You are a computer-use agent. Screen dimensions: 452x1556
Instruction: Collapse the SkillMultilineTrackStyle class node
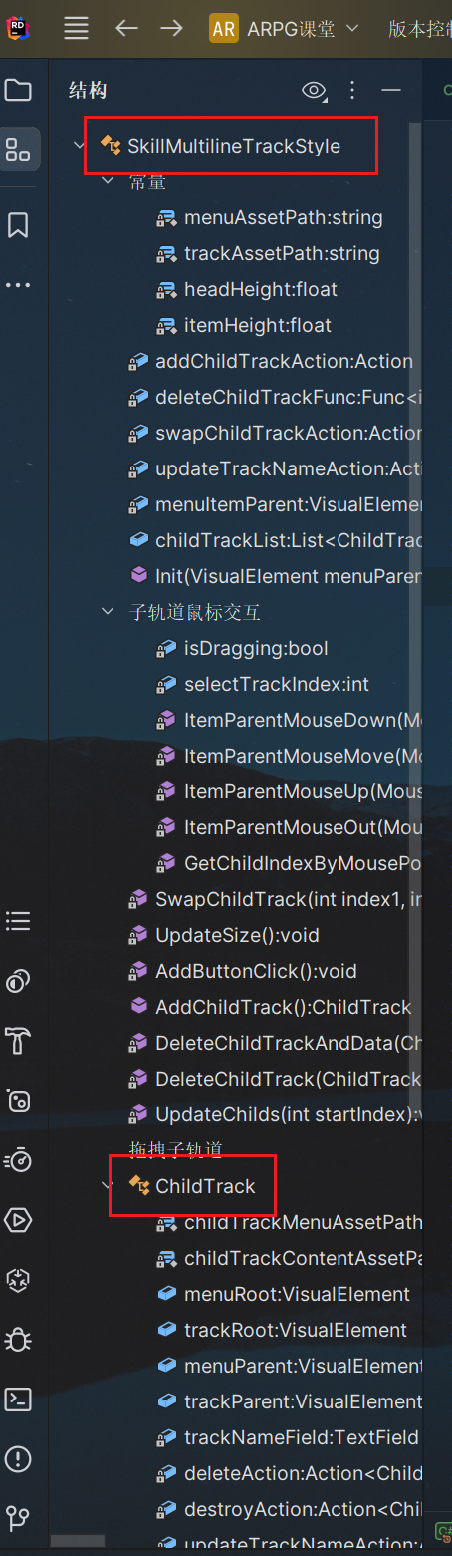click(80, 146)
